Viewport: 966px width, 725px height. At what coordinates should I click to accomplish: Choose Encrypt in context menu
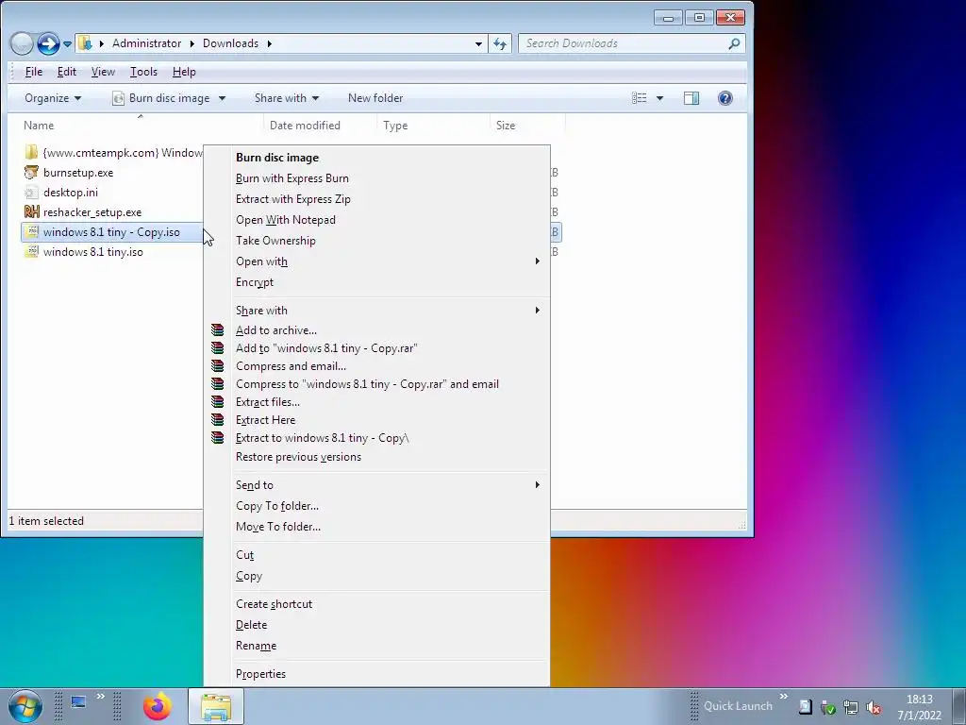[377, 282]
